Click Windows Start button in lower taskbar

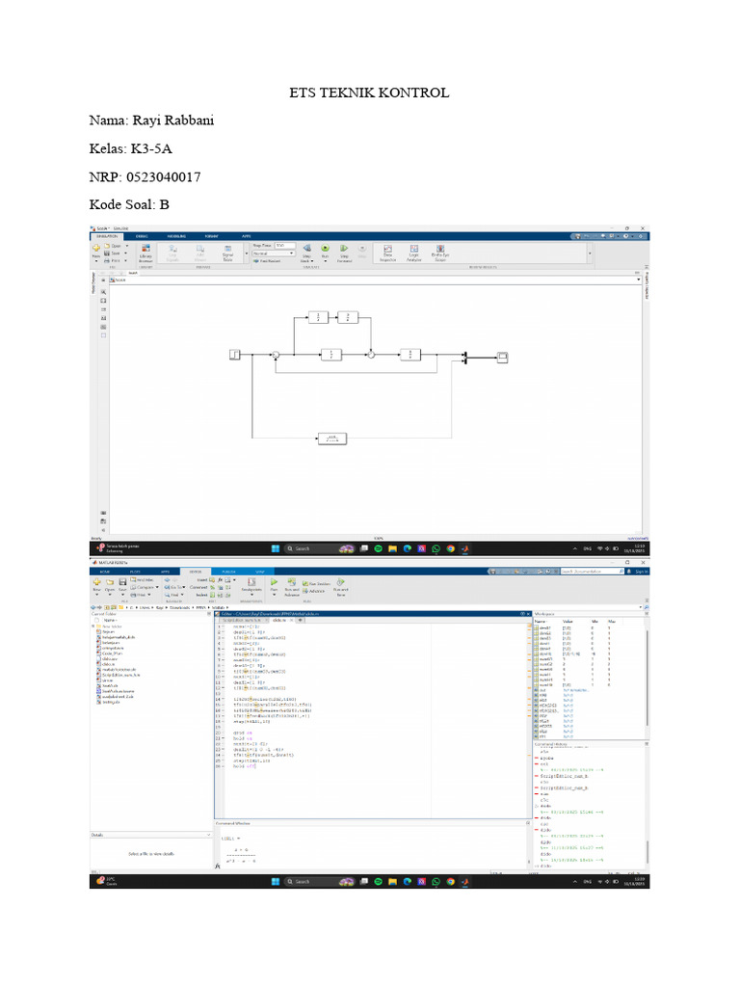[275, 882]
